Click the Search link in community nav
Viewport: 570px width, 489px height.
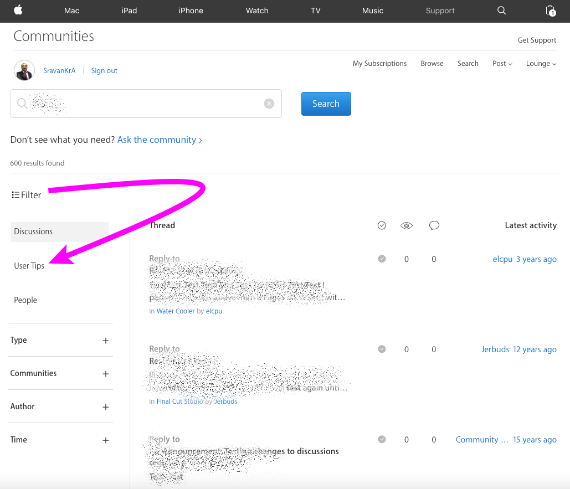(468, 64)
